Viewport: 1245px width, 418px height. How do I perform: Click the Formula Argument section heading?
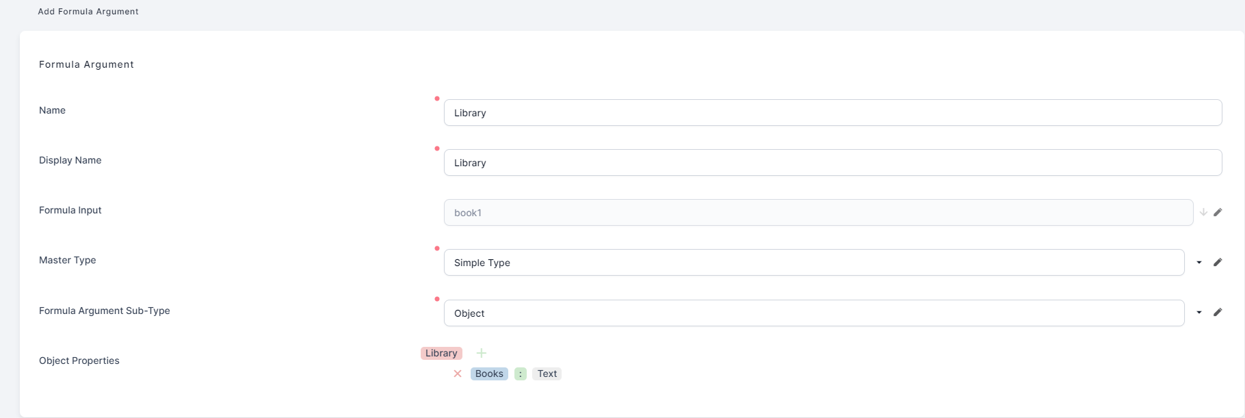(86, 64)
